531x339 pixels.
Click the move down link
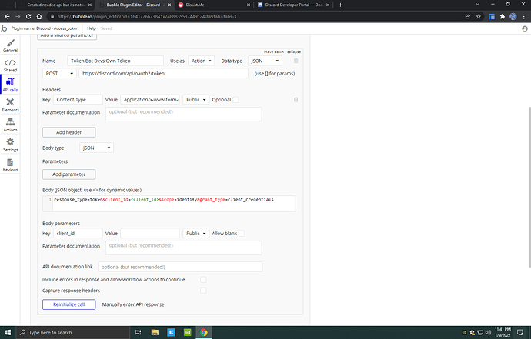pyautogui.click(x=274, y=52)
